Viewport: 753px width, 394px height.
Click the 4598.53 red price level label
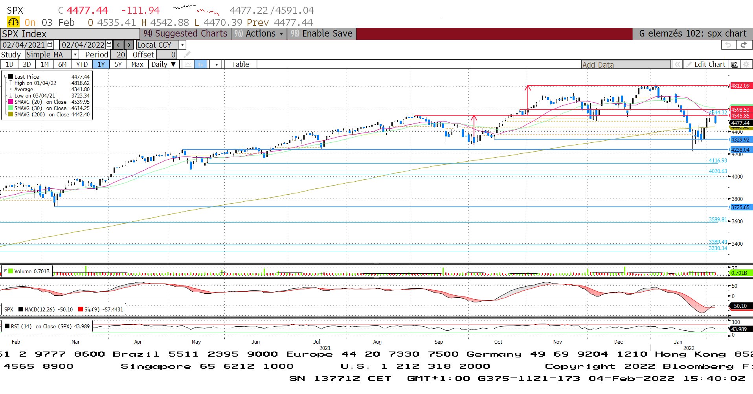tap(740, 109)
